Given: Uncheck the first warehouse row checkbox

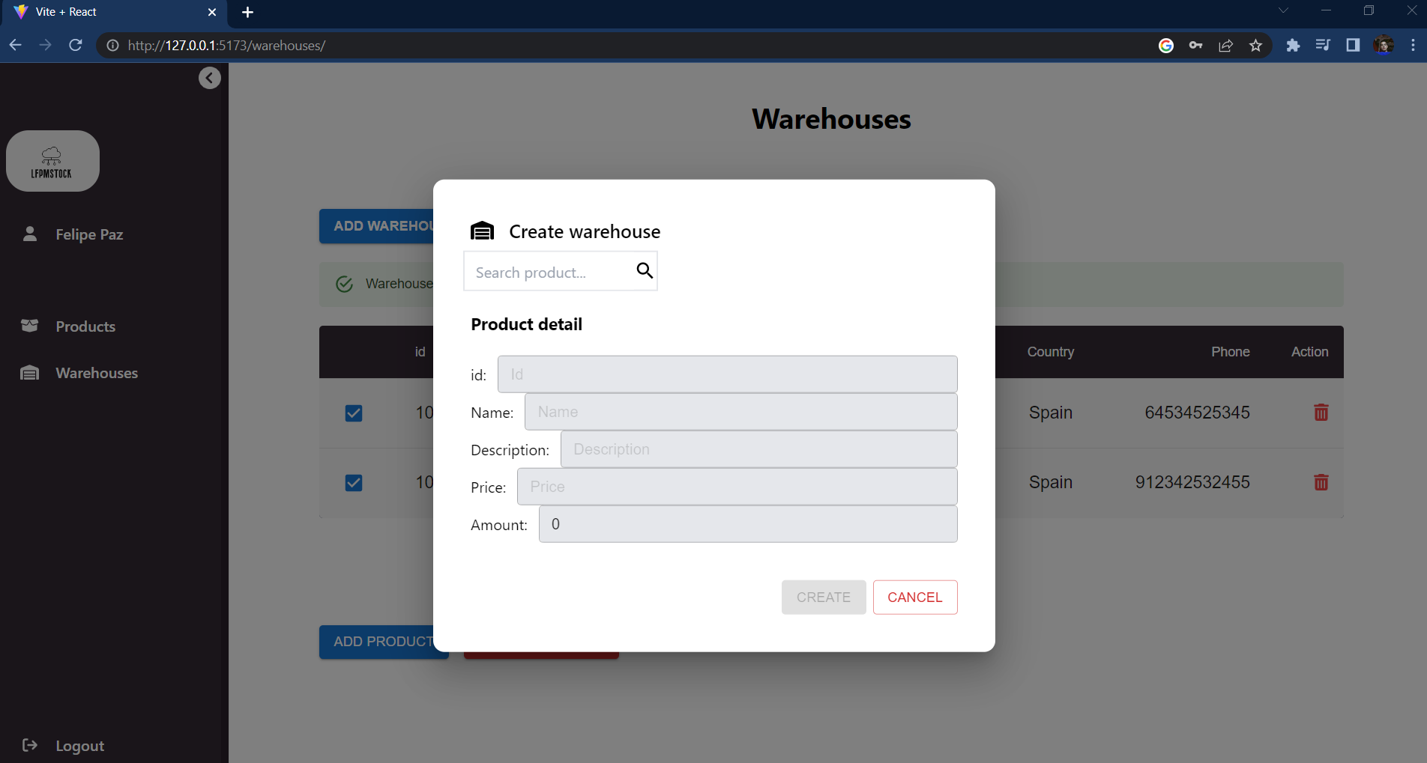Looking at the screenshot, I should pyautogui.click(x=353, y=413).
